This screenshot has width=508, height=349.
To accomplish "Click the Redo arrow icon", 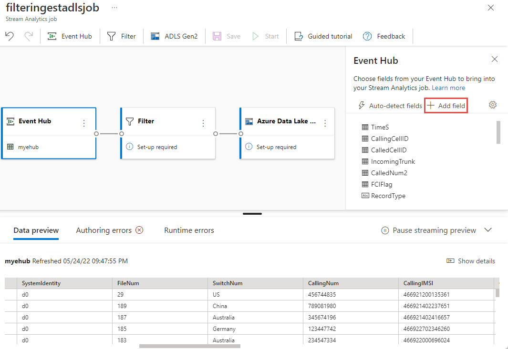I will tap(29, 36).
